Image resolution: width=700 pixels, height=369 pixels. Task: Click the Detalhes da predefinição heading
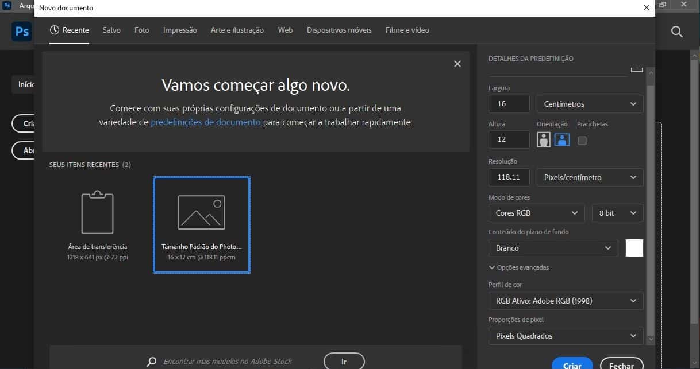531,59
